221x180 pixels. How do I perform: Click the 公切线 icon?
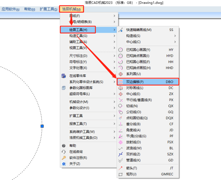coord(121,112)
